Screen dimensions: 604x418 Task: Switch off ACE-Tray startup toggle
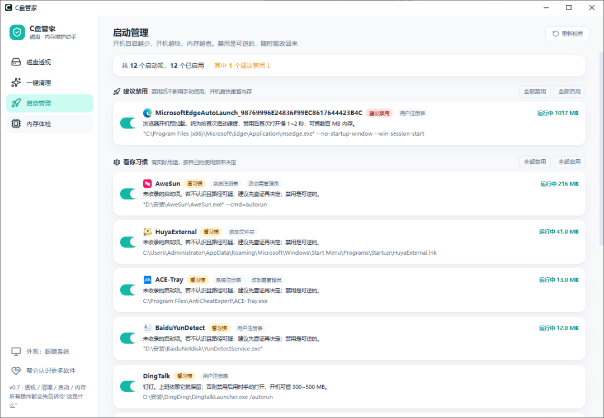(129, 290)
